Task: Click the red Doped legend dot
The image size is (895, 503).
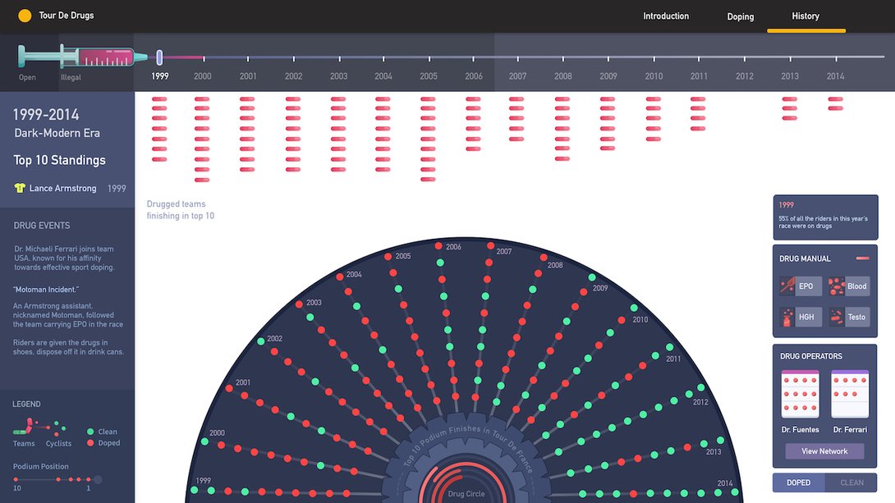Action: tap(90, 443)
